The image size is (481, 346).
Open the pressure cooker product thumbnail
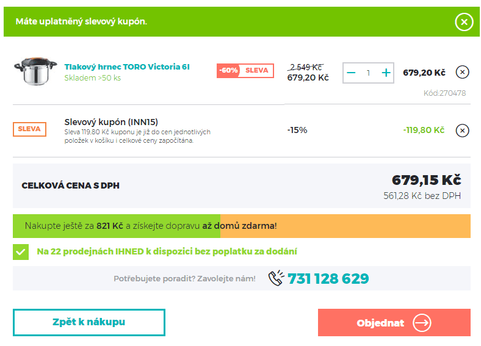pos(35,71)
